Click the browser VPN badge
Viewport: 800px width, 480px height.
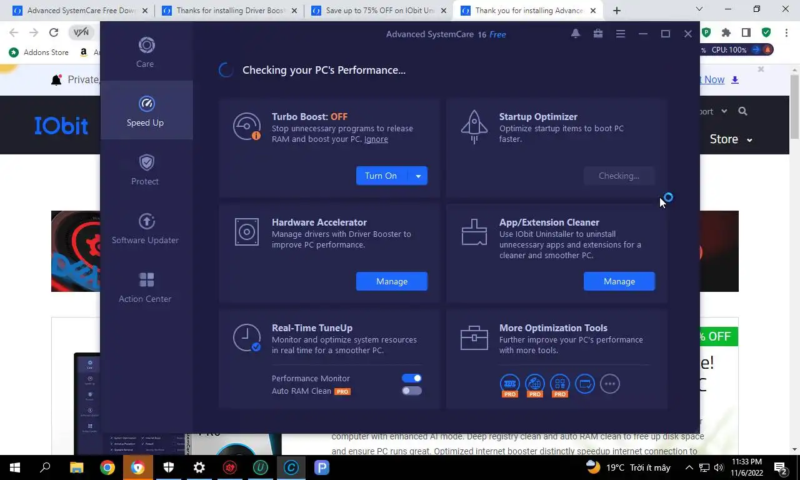[x=81, y=32]
